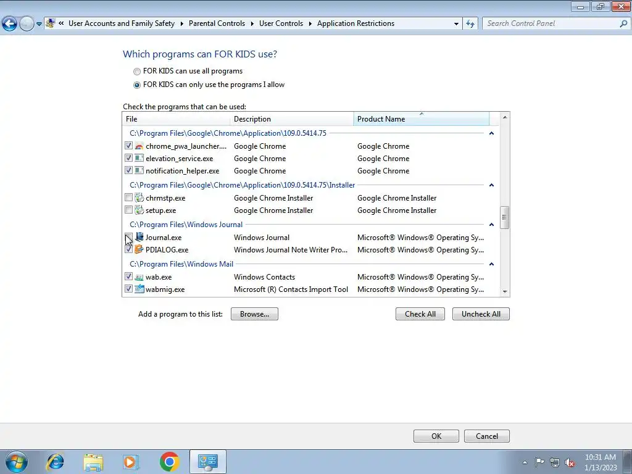632x474 pixels.
Task: Click the chrmstp.exe installer icon
Action: [139, 197]
